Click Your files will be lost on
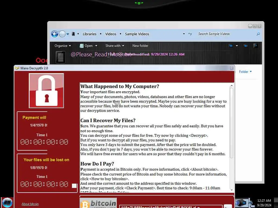278x208 pixels. click(x=46, y=160)
